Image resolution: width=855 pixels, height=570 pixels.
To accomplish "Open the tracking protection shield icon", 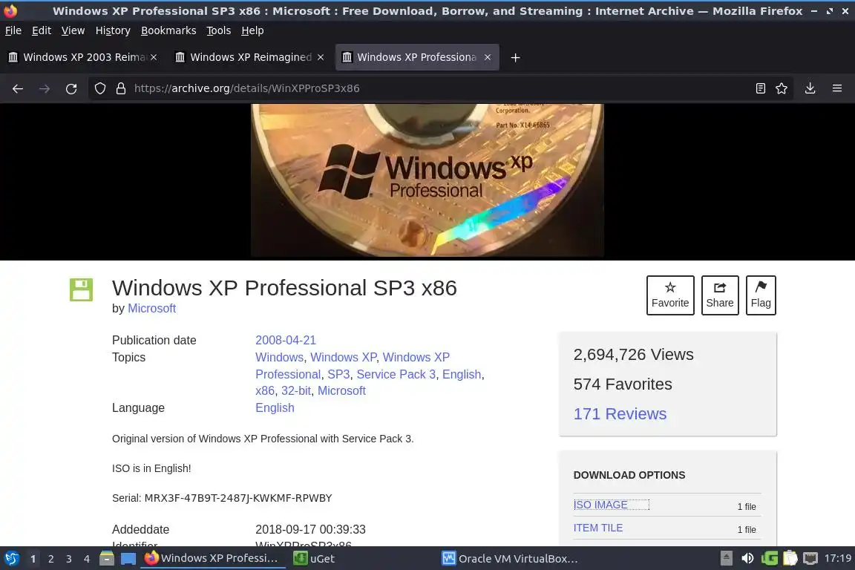I will click(x=100, y=88).
